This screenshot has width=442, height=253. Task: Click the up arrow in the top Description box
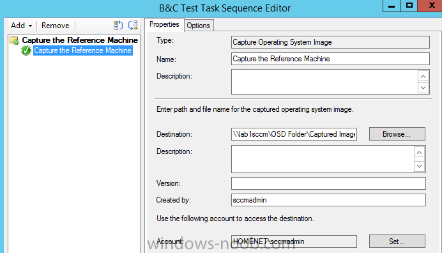click(x=423, y=77)
